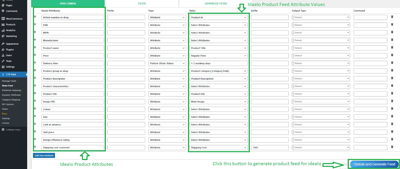Viewport: 400px width, 169px height.
Task: Click the drag handle beside the Price row
Action: [35, 55]
